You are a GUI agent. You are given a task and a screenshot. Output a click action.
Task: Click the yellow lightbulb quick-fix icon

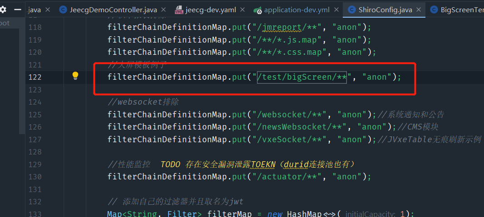click(x=76, y=76)
